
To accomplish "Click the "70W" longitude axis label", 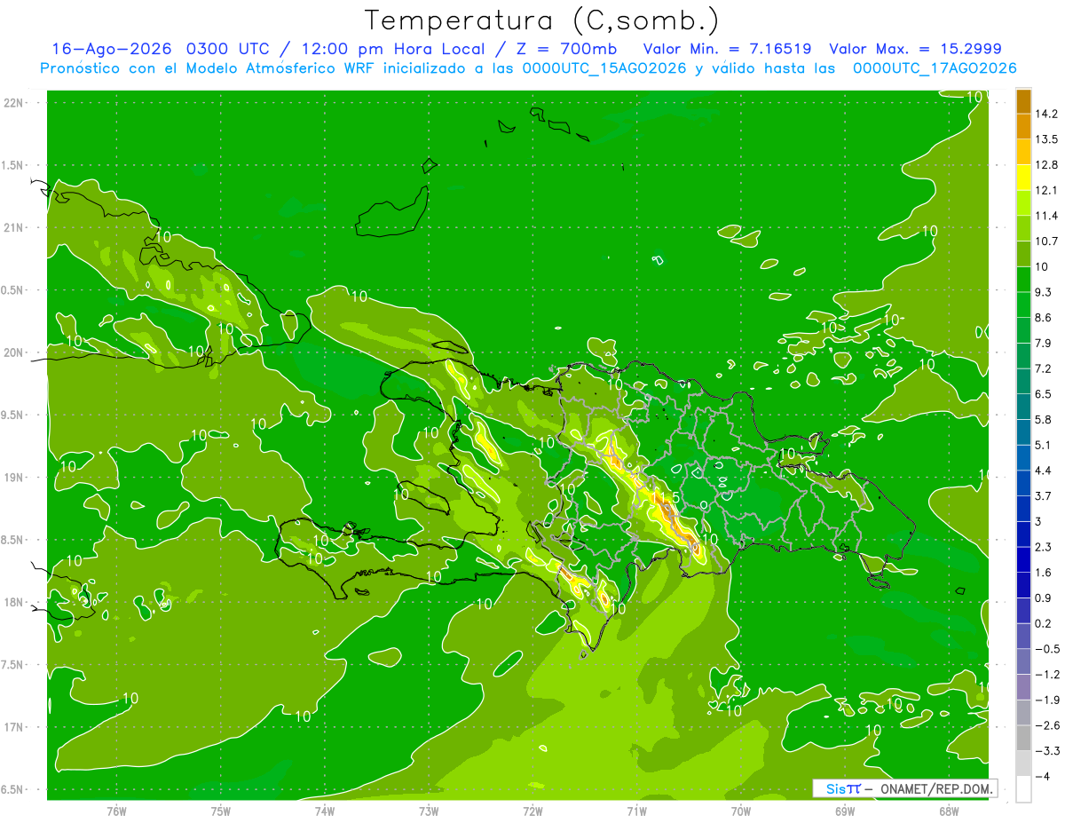I will [x=740, y=811].
